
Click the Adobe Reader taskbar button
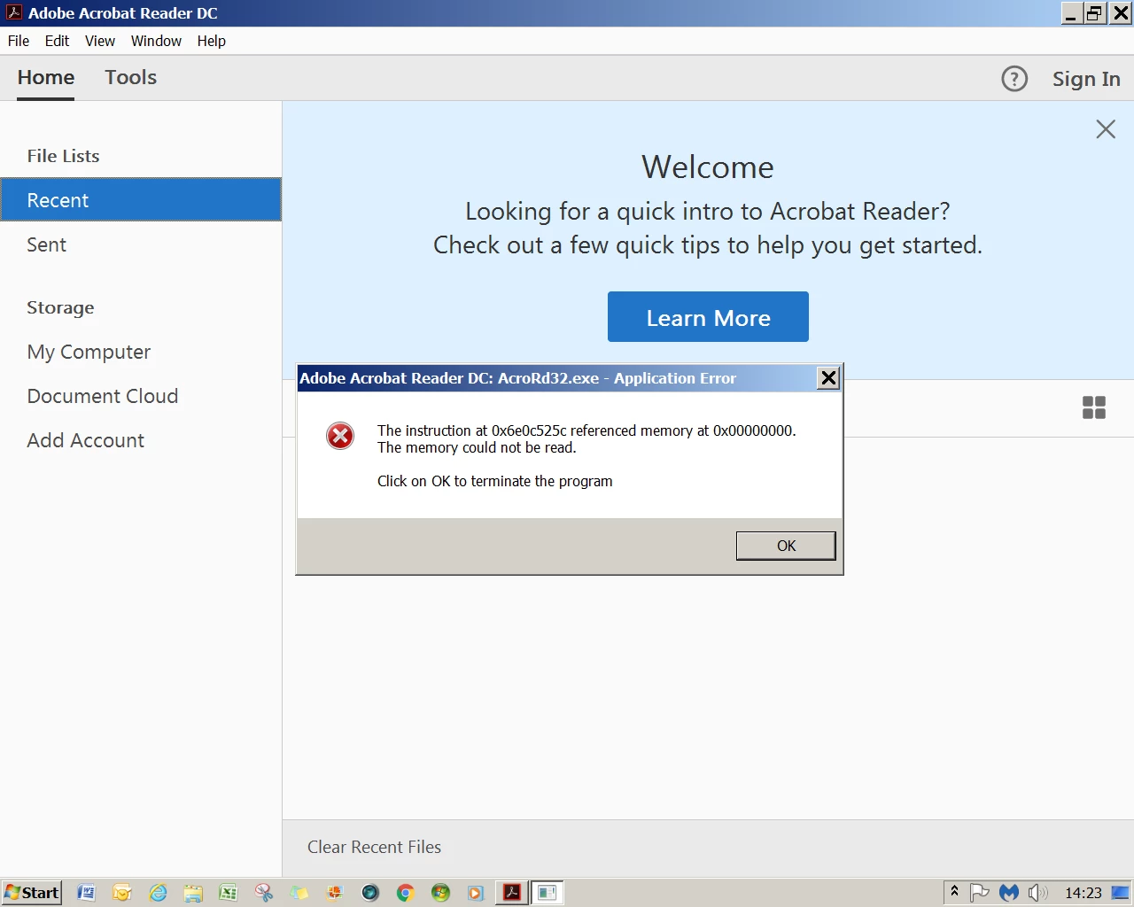pos(512,893)
